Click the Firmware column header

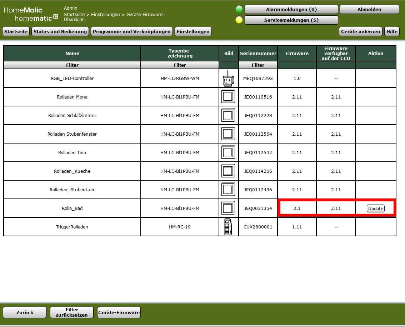tap(297, 54)
